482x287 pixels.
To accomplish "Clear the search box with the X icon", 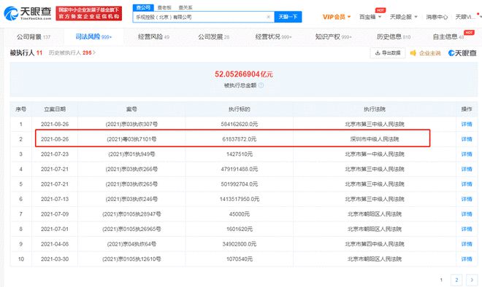I will [268, 17].
